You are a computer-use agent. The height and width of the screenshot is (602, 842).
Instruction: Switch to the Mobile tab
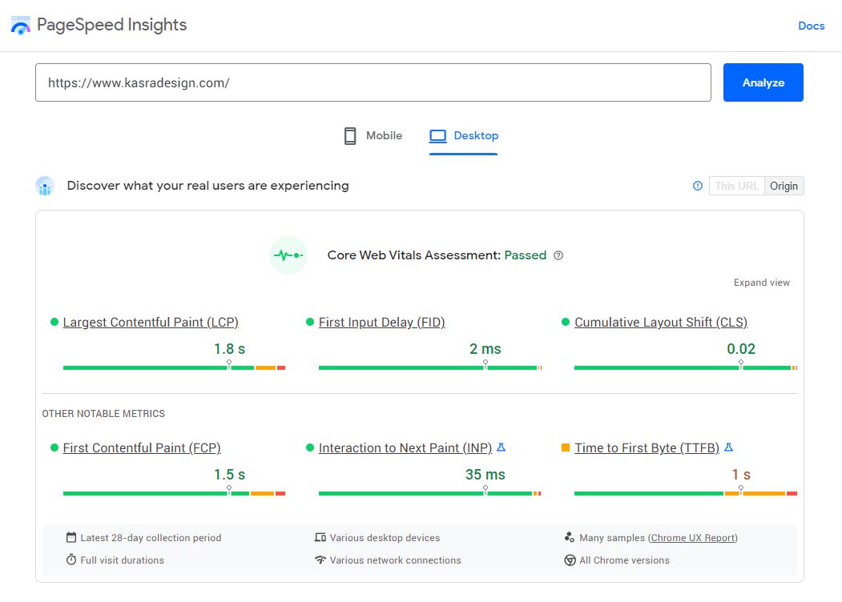(372, 135)
